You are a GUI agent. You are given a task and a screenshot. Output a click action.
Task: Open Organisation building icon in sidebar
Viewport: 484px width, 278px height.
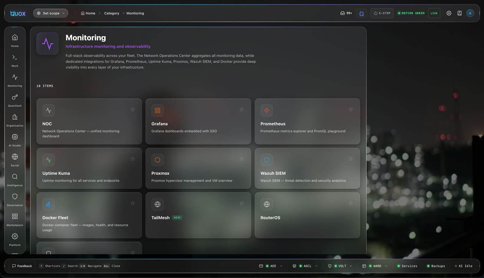click(x=15, y=117)
